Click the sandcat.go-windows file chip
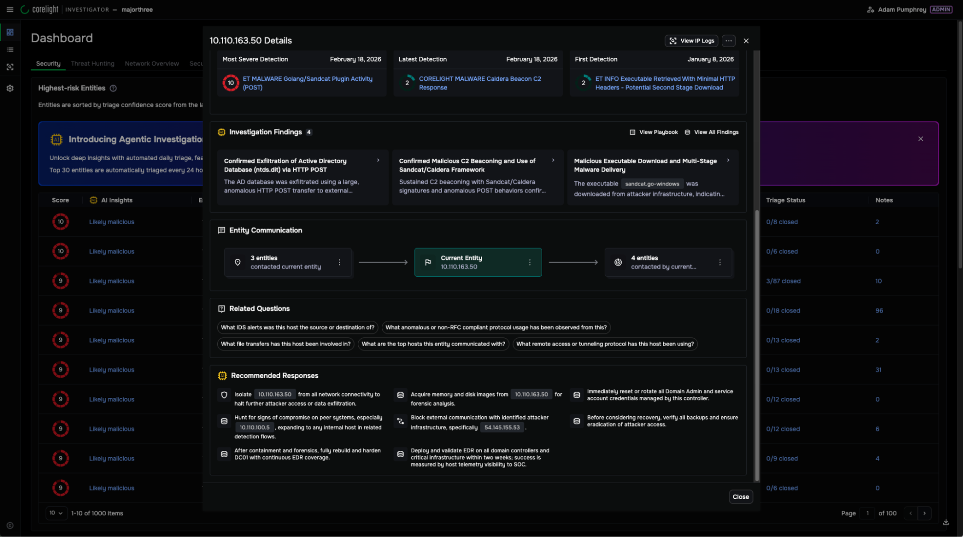Screen dimensions: 963x537 [x=652, y=184]
